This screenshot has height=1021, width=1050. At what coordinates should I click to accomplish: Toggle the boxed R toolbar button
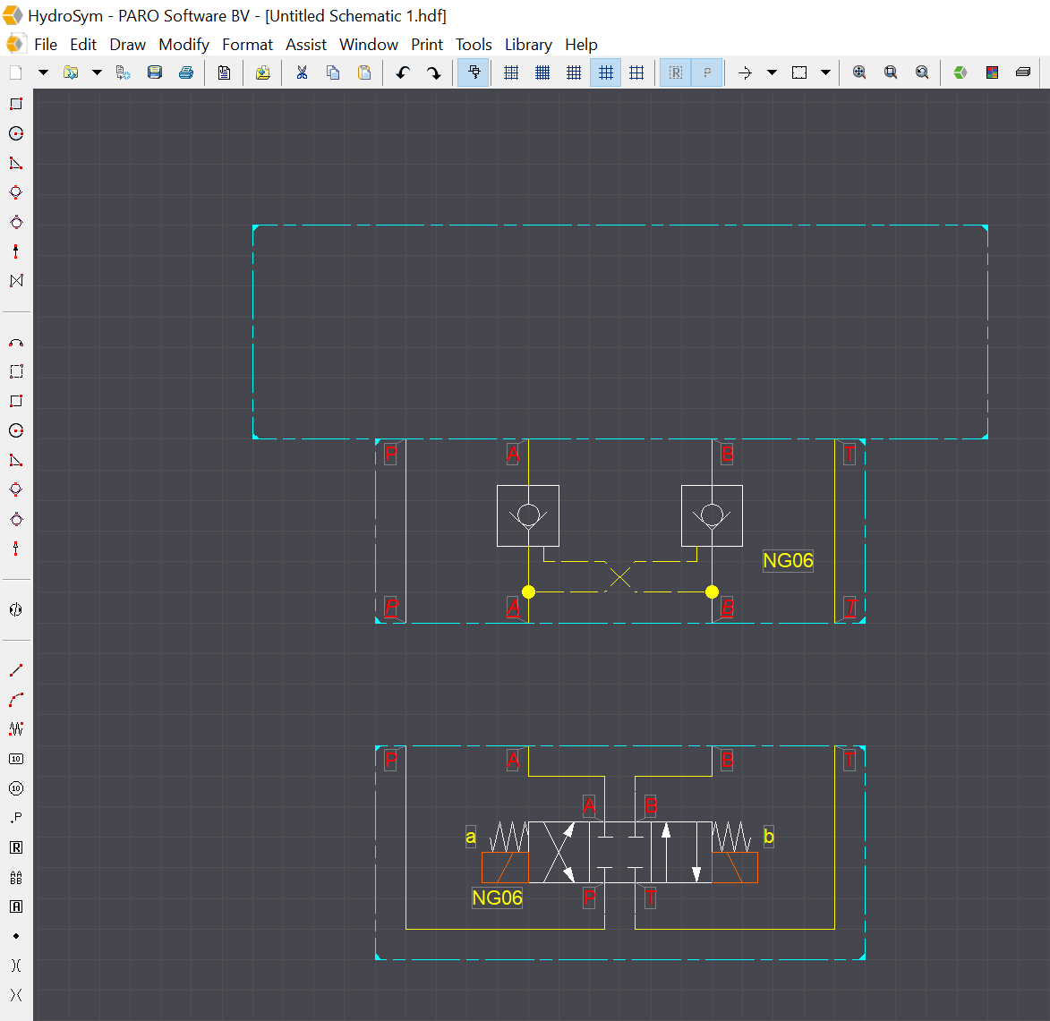point(676,72)
